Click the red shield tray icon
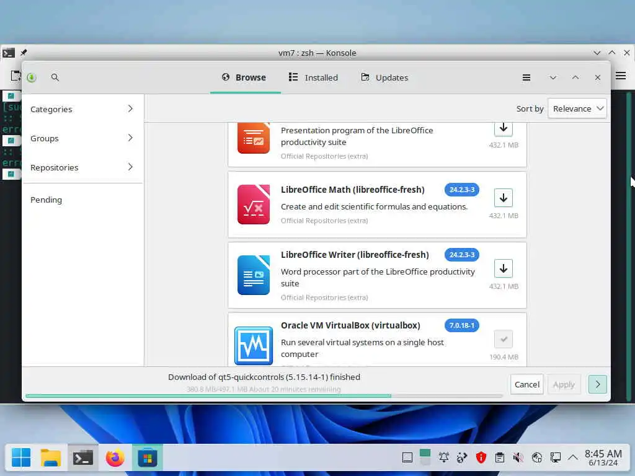The image size is (635, 476). [481, 457]
